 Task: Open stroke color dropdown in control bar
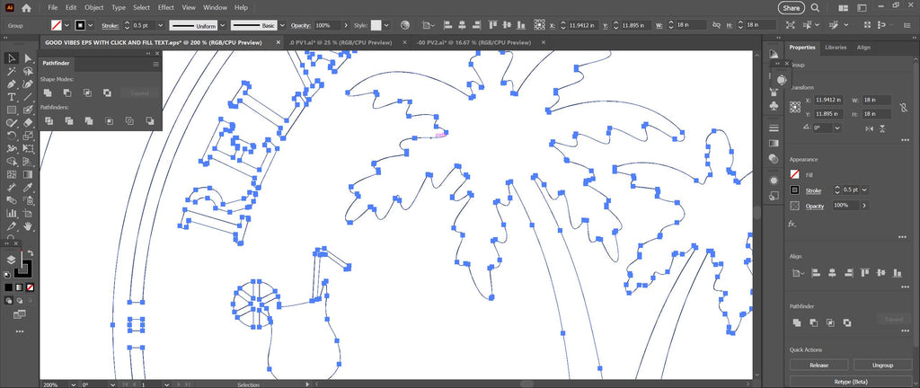click(x=91, y=26)
